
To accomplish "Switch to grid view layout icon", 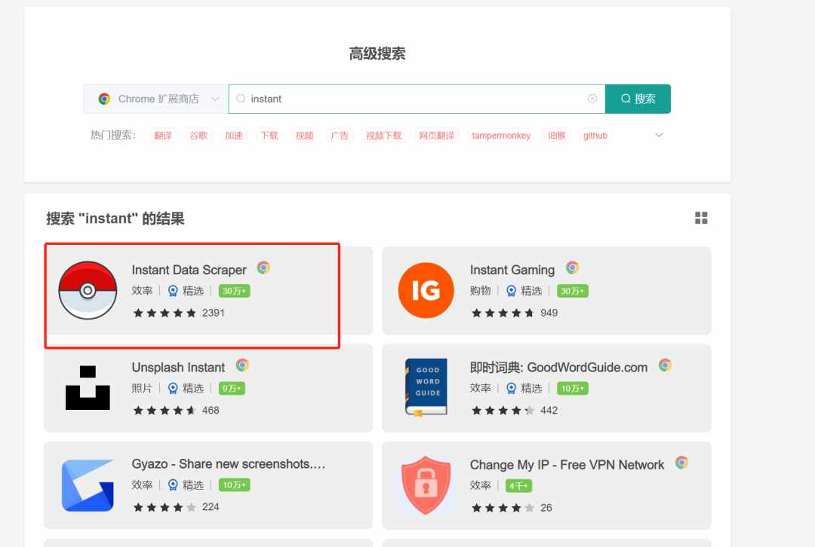I will coord(701,218).
